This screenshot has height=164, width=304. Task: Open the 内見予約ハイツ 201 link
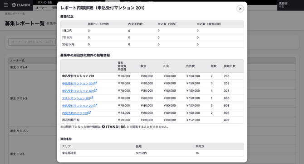[x=75, y=113]
